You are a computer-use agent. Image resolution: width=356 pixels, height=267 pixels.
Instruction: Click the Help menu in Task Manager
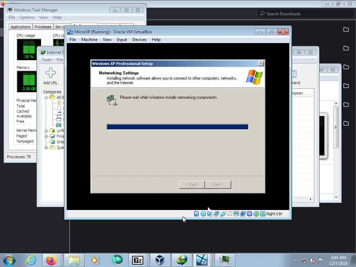(x=57, y=17)
